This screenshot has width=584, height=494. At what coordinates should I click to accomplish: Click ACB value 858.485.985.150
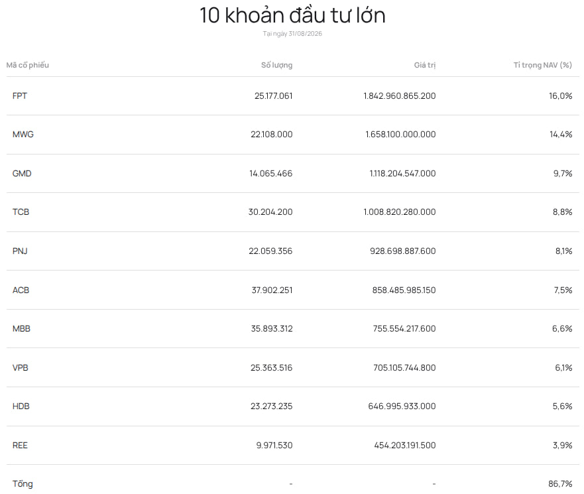coord(404,290)
